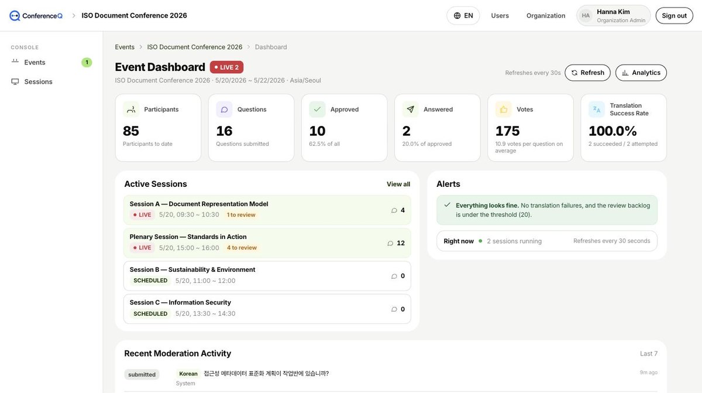The height and width of the screenshot is (393, 702).
Task: Click Session C question count bubble icon
Action: point(394,309)
